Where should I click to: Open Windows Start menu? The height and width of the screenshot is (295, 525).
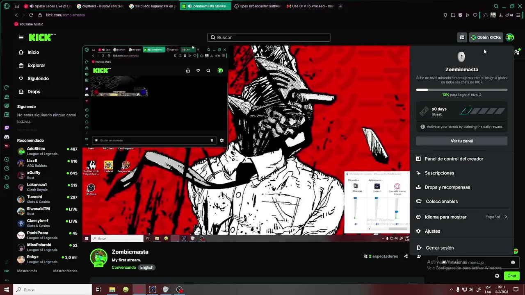coord(7,290)
